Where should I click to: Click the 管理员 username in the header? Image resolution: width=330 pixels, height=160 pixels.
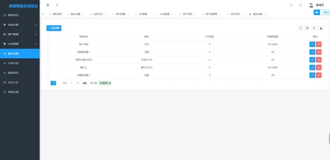(x=320, y=5)
